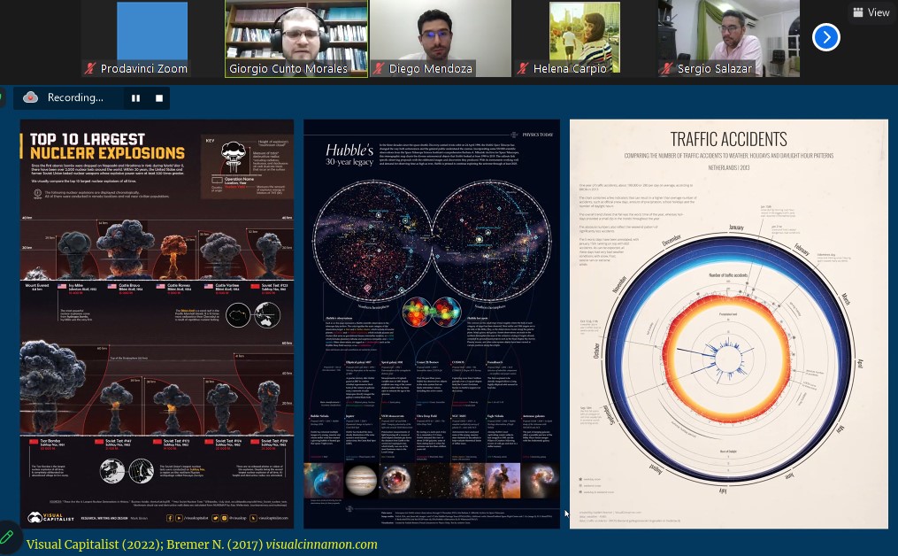Click the Visual Capitalist logo on the poster

click(51, 518)
